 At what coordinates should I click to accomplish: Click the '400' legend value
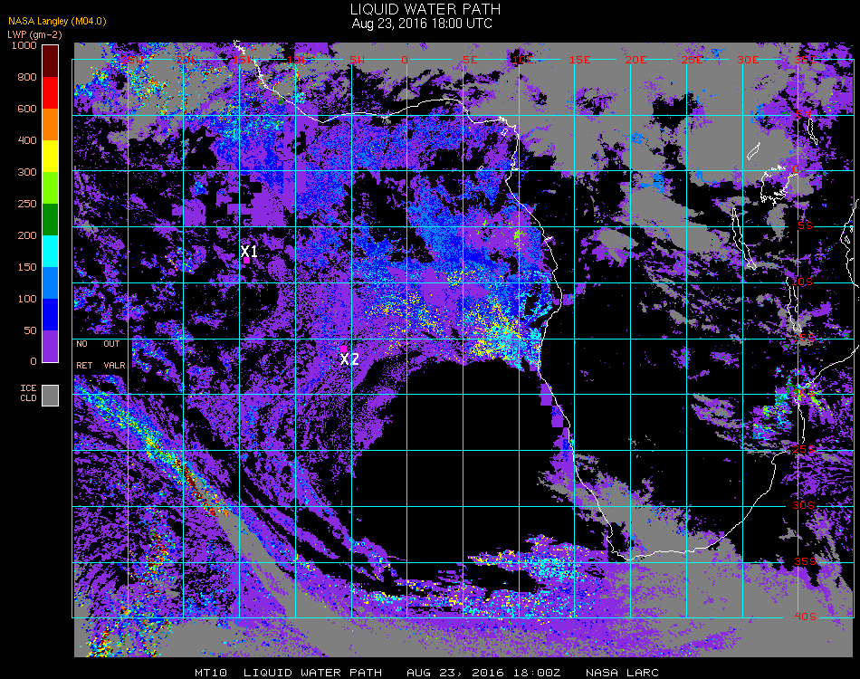pos(27,140)
